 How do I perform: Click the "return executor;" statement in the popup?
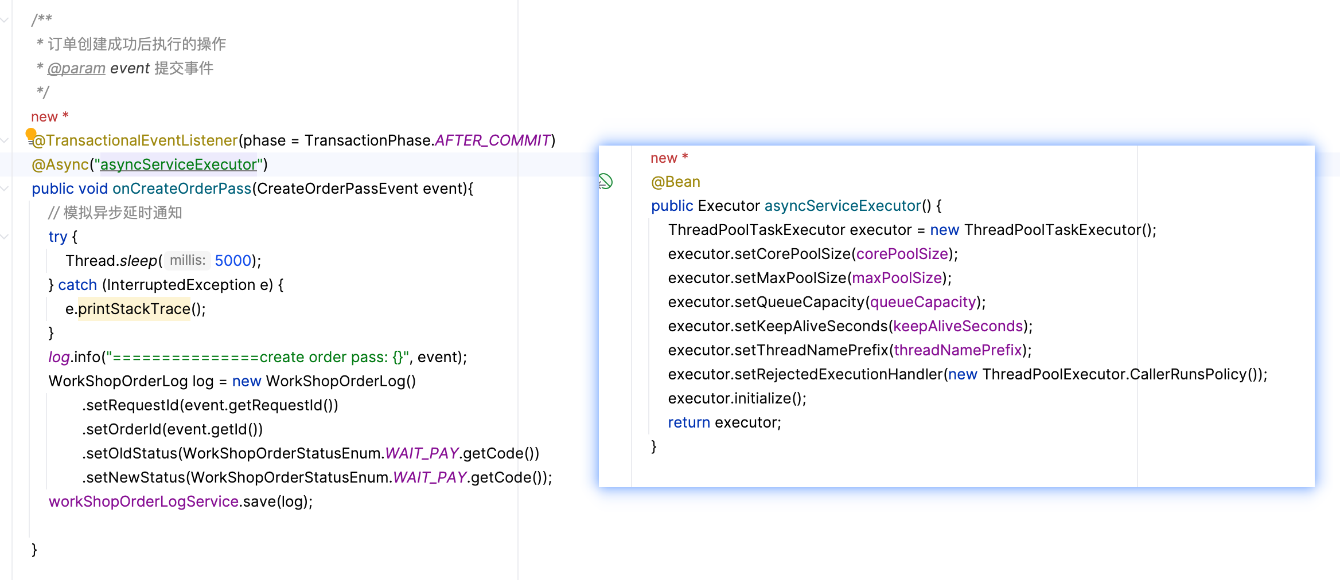[x=724, y=422]
